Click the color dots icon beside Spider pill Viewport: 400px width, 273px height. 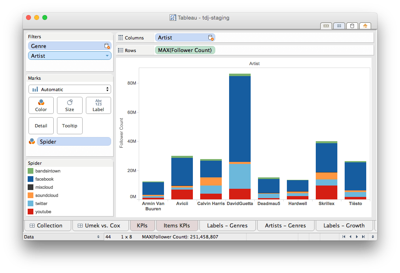pyautogui.click(x=32, y=141)
